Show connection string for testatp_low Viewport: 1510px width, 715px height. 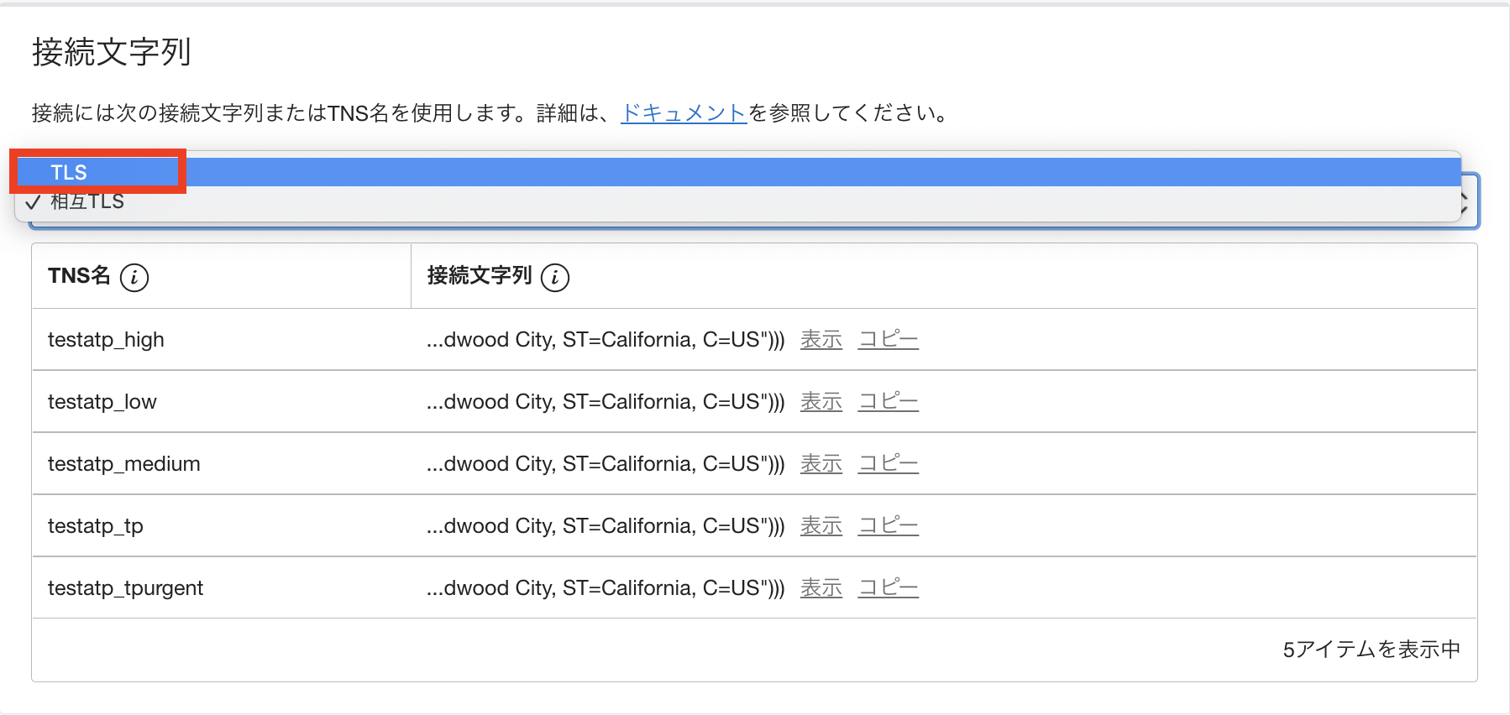click(821, 401)
